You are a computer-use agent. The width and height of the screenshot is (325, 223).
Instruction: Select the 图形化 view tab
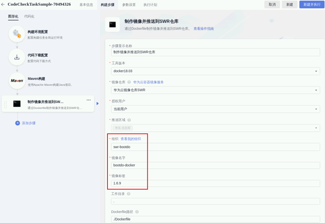click(13, 17)
